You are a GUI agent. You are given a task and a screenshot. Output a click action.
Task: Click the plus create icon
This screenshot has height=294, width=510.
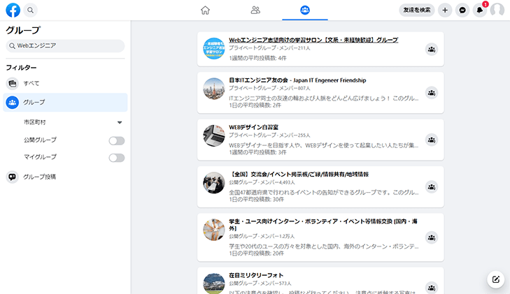pos(445,10)
